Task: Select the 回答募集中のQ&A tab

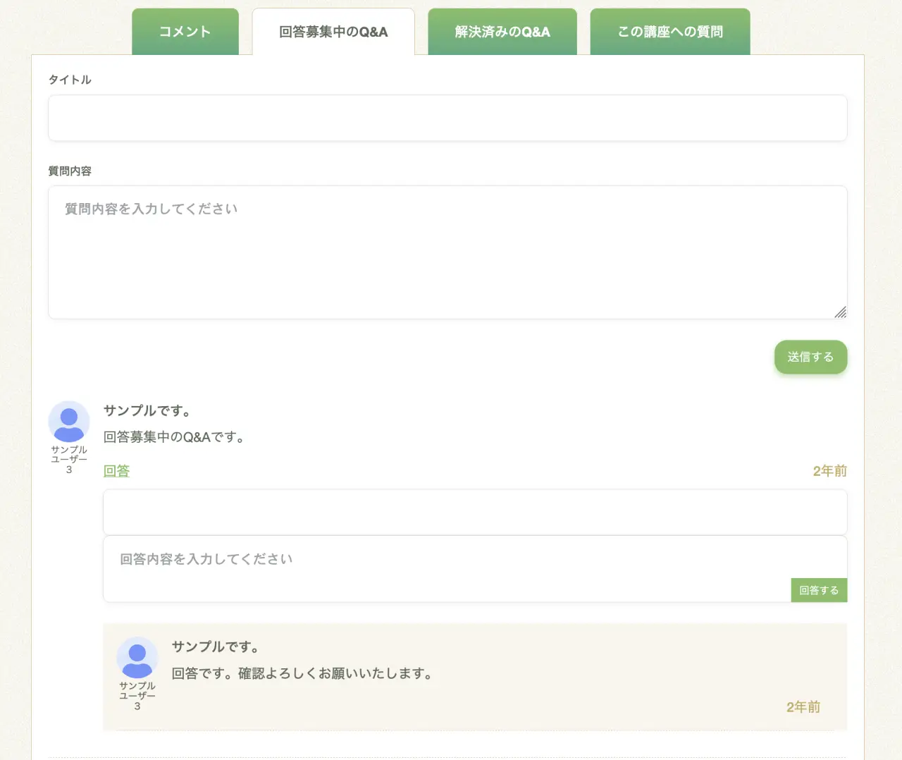Action: 333,32
